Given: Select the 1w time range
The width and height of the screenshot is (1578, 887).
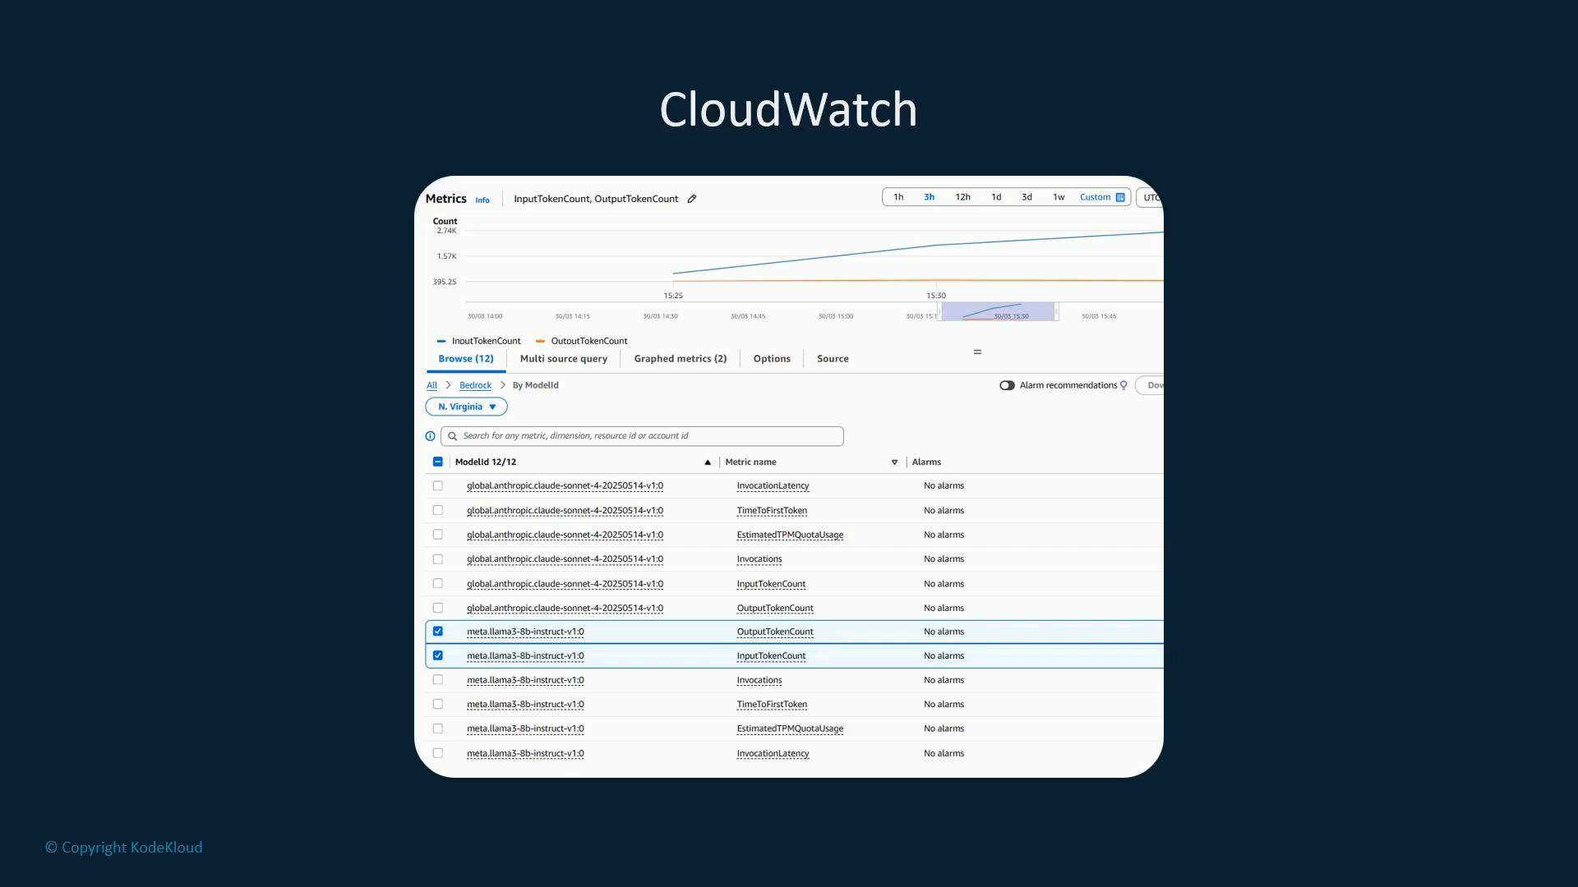Looking at the screenshot, I should pos(1059,197).
